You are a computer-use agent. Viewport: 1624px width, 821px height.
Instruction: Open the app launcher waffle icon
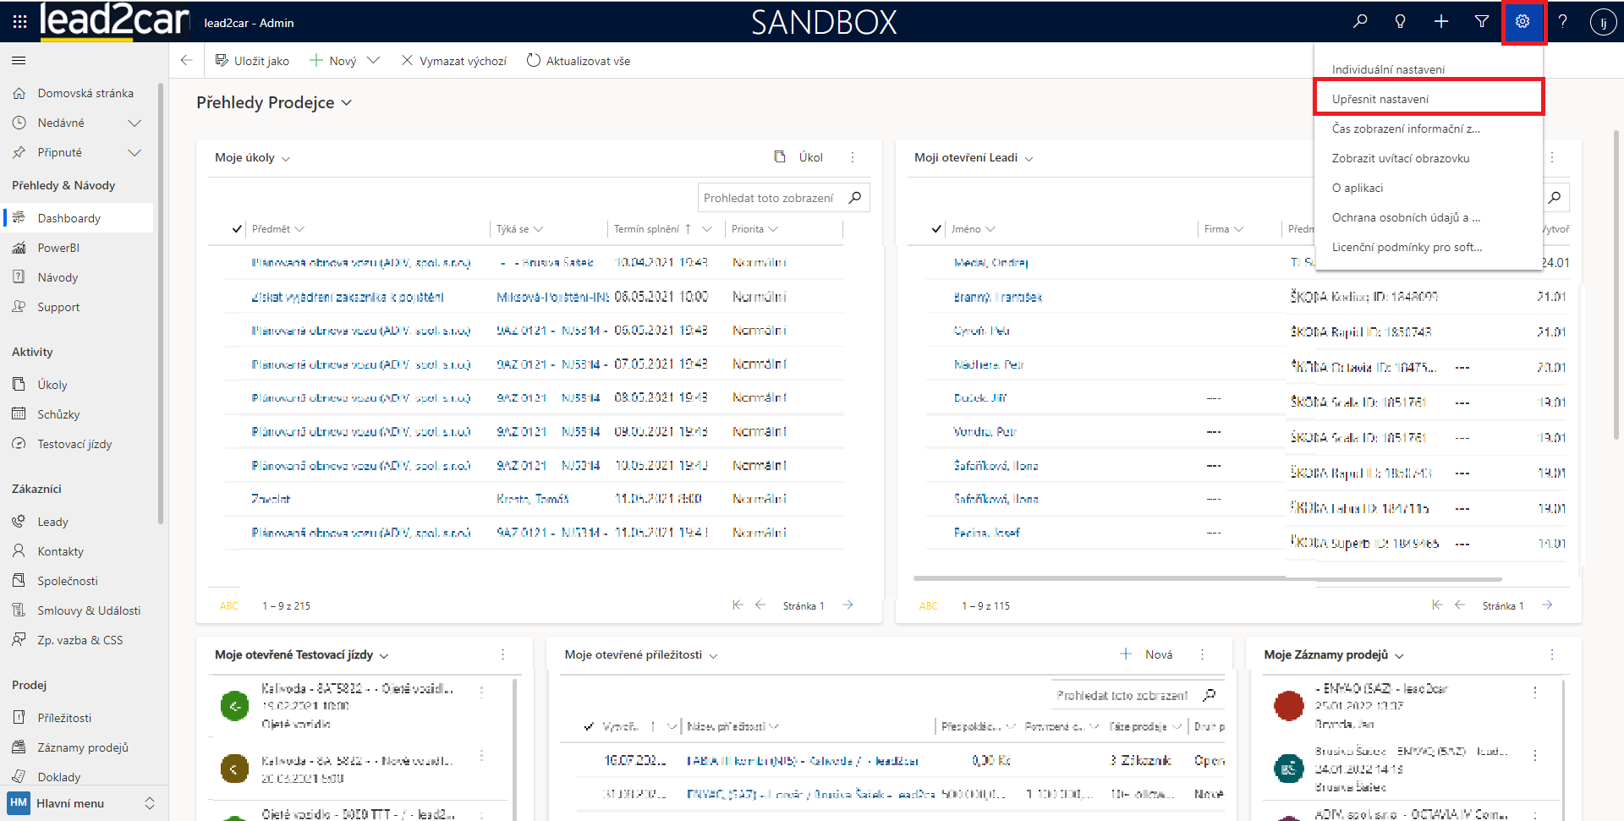(x=19, y=22)
